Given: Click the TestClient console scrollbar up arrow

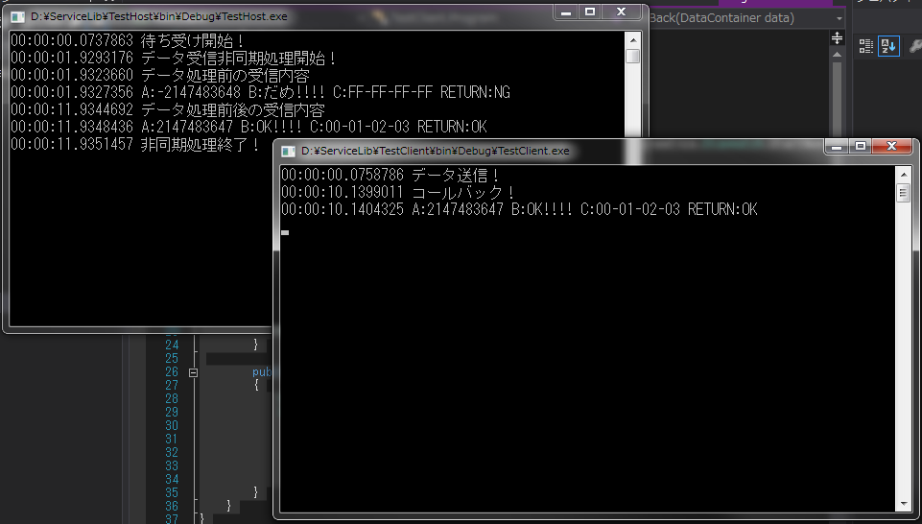Looking at the screenshot, I should pos(904,175).
